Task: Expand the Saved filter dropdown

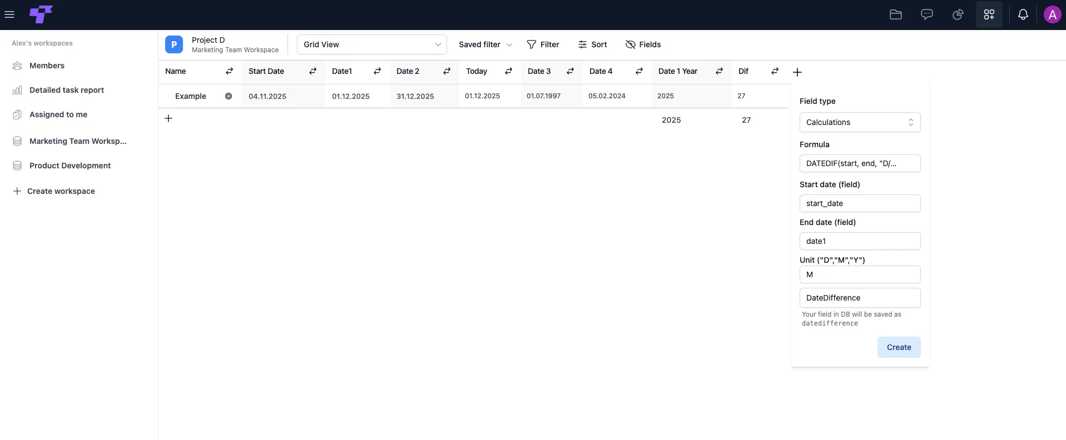Action: pyautogui.click(x=485, y=44)
